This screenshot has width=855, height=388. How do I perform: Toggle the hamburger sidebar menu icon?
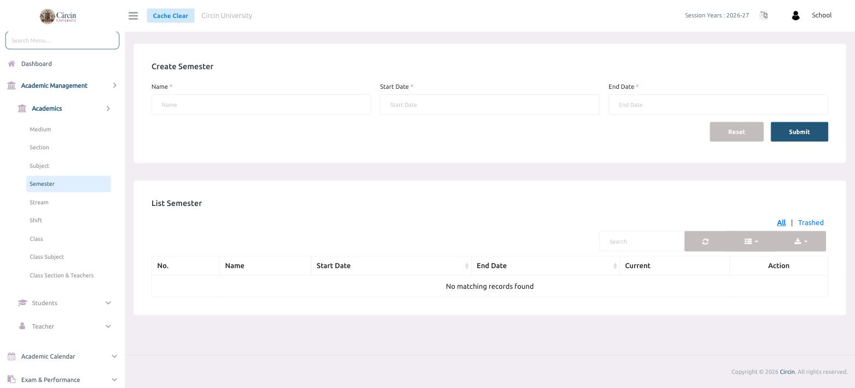click(133, 16)
